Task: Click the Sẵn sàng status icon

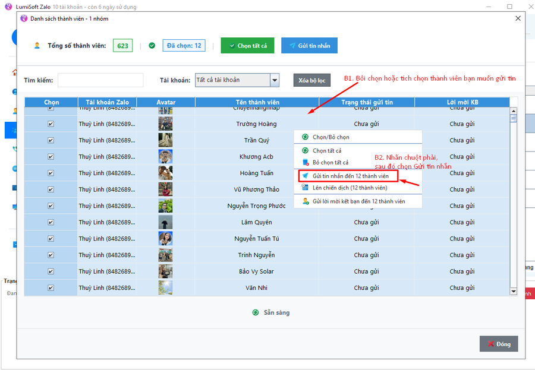Action: pos(256,312)
